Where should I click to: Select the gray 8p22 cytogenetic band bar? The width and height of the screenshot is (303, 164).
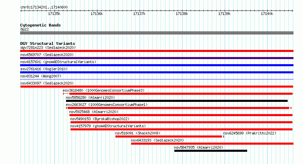tap(157, 33)
